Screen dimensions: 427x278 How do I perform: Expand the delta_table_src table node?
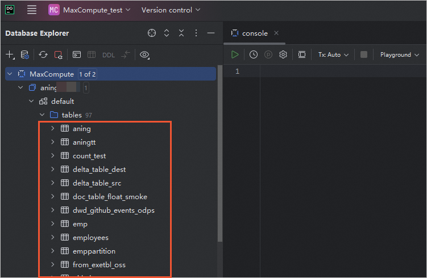[53, 183]
